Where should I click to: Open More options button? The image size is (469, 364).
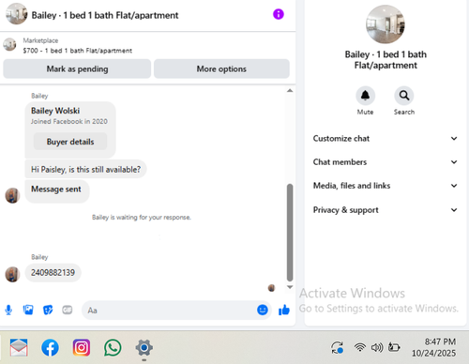click(221, 68)
